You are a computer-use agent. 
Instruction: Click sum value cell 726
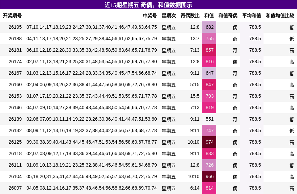coord(209,165)
